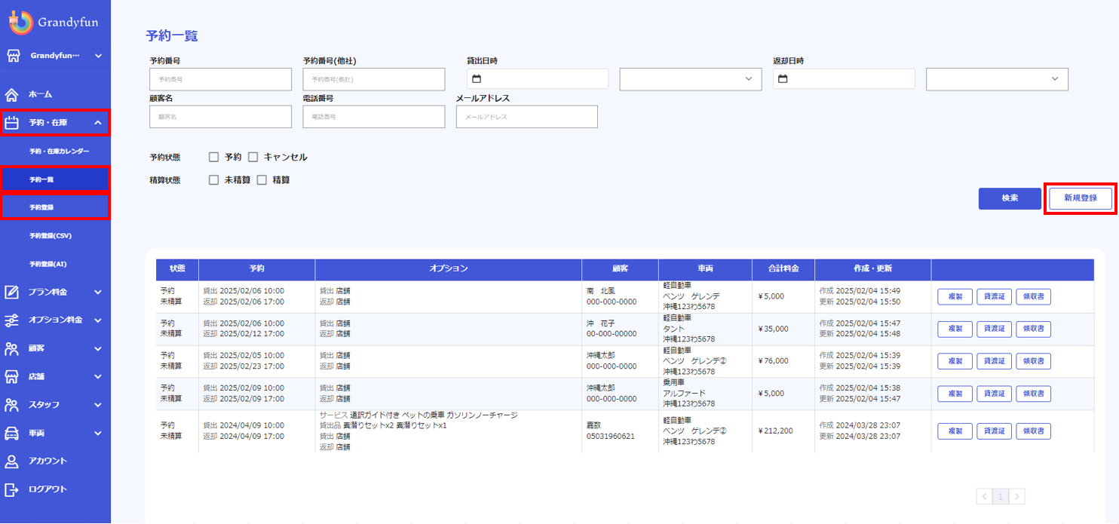The height and width of the screenshot is (524, 1119).
Task: Expand the 顧客 submenu chevron
Action: 98,349
